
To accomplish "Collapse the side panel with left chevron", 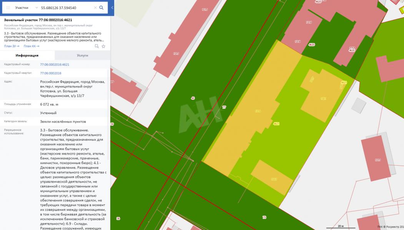I will tap(112, 8).
